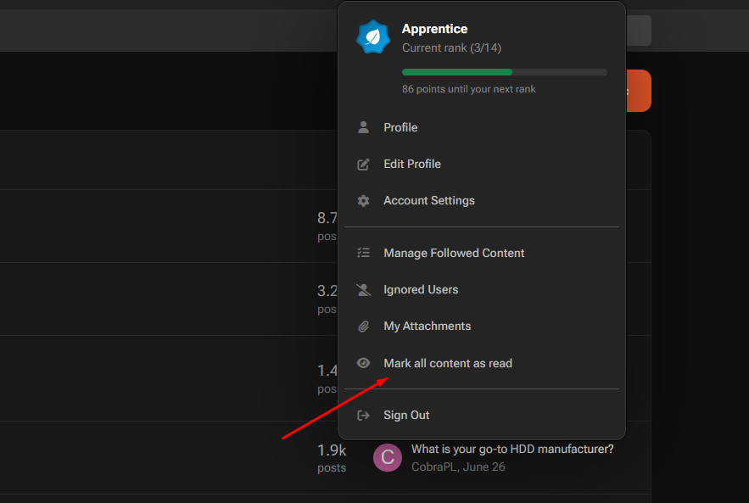This screenshot has width=749, height=503.
Task: Go to My Attachments
Action: [x=482, y=327]
